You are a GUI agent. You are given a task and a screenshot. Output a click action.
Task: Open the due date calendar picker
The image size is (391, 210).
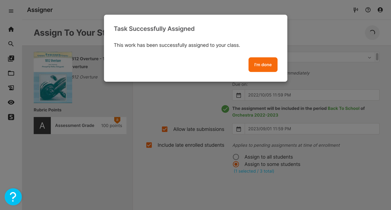click(x=239, y=95)
